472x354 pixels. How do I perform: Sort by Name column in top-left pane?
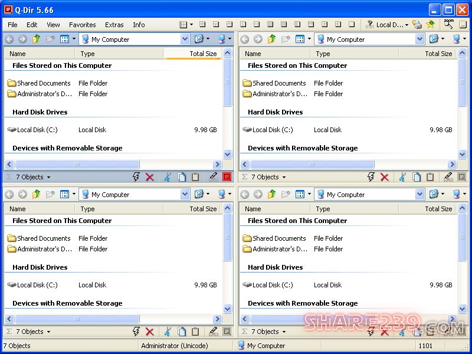click(40, 54)
